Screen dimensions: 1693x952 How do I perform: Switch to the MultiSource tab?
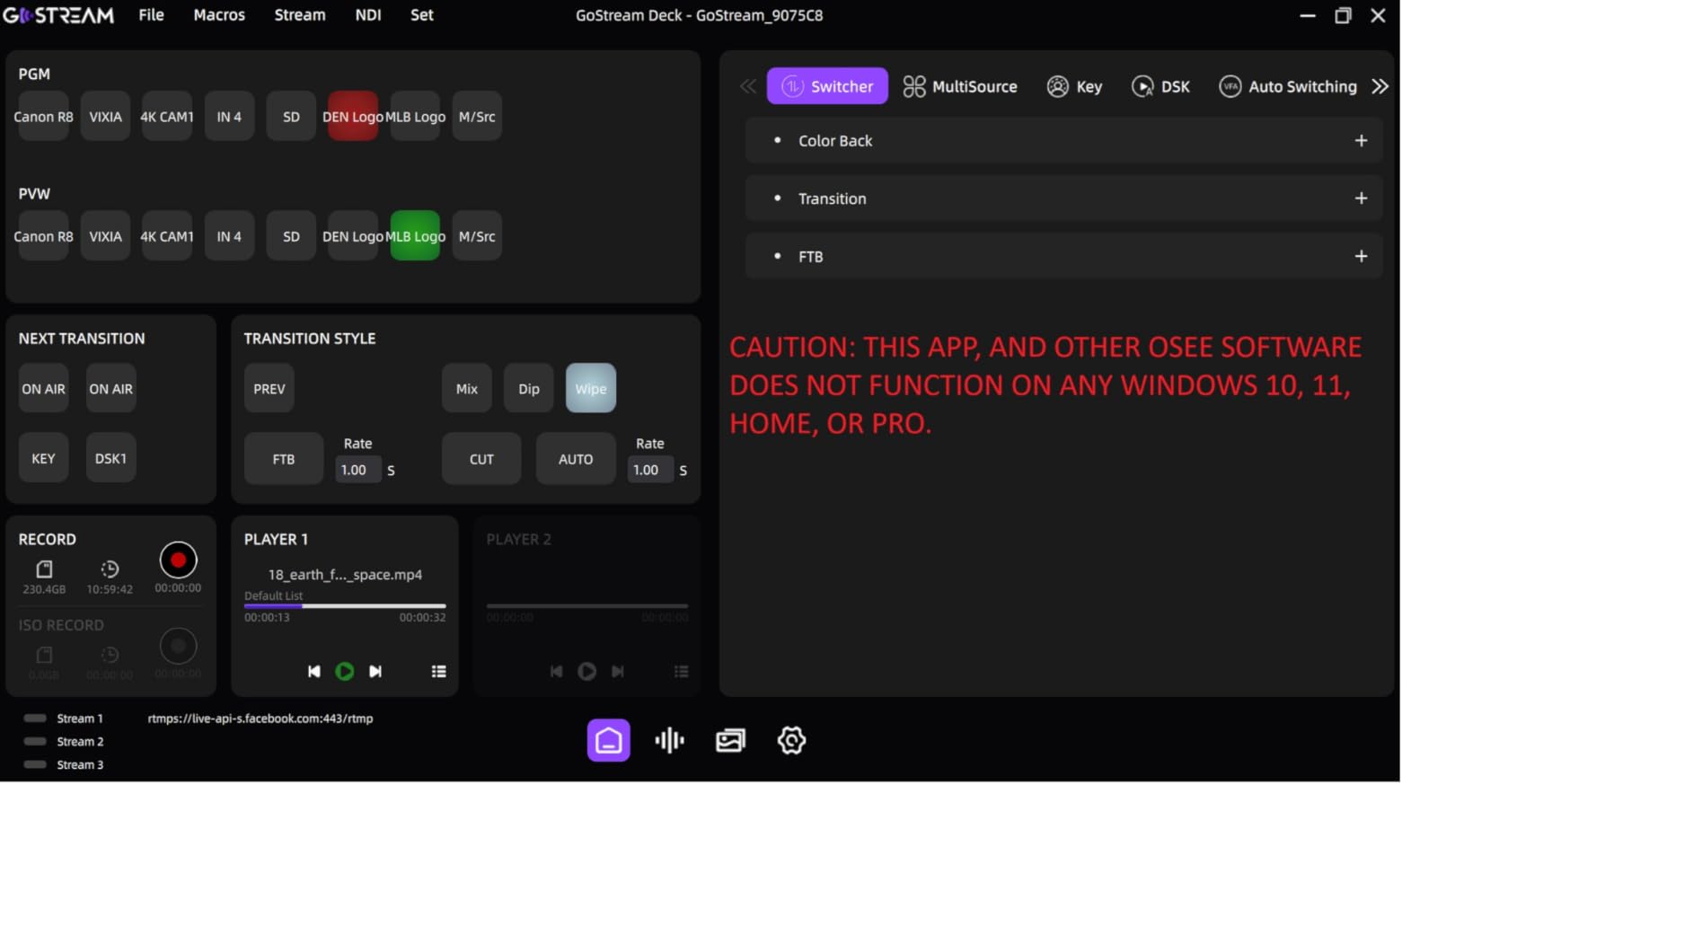tap(959, 86)
